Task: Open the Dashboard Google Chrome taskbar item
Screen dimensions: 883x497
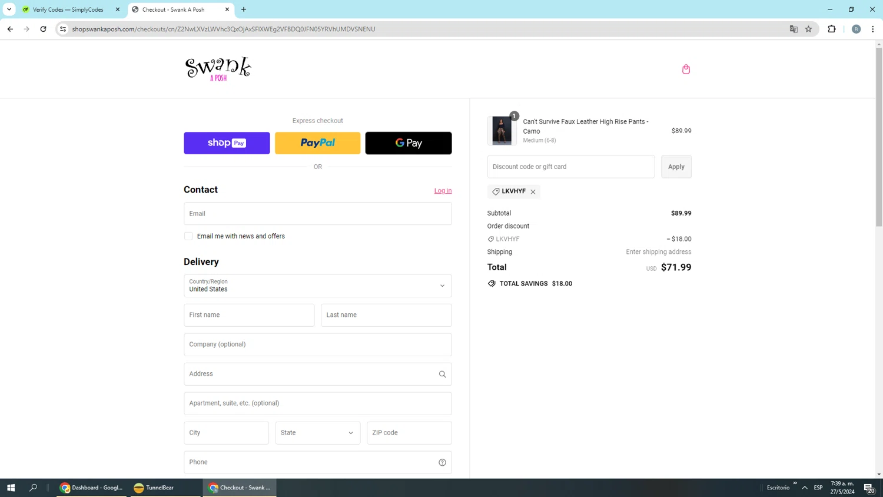Action: click(x=92, y=488)
